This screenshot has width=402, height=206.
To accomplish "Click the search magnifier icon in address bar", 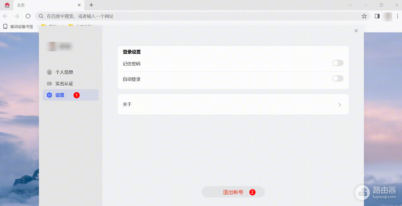I will point(41,16).
